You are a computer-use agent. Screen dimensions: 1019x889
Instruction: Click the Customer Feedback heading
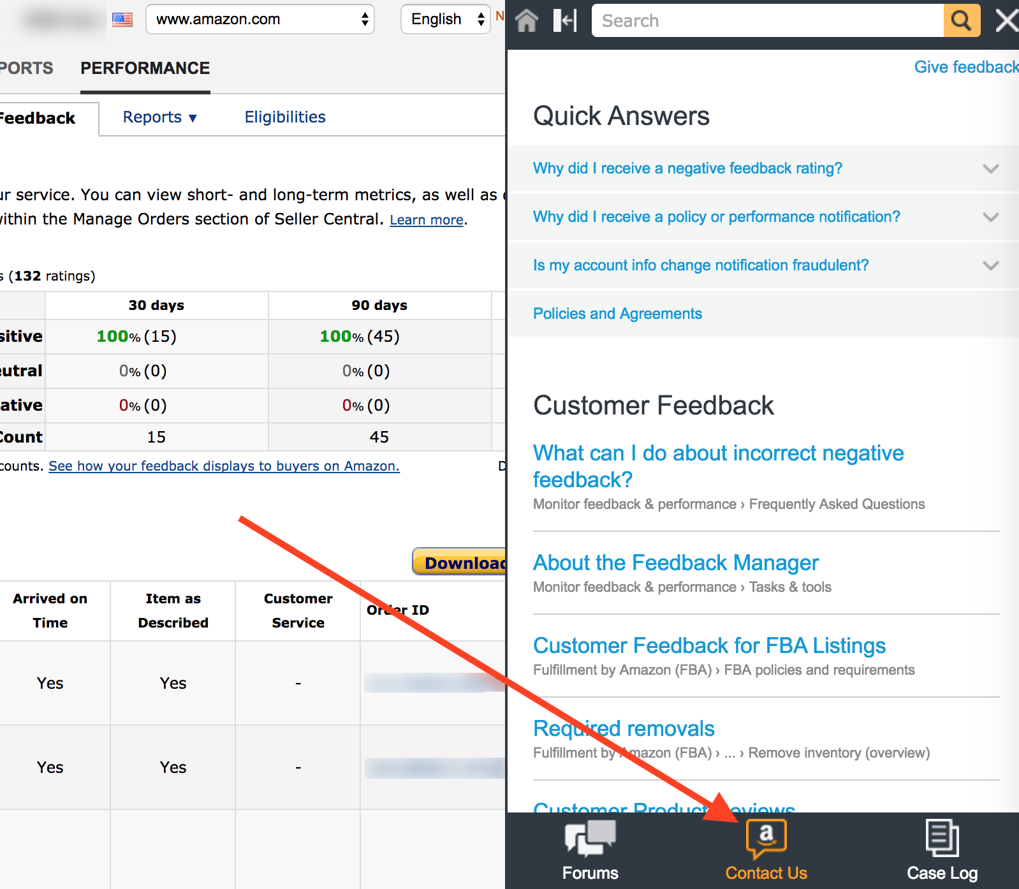[x=654, y=406]
